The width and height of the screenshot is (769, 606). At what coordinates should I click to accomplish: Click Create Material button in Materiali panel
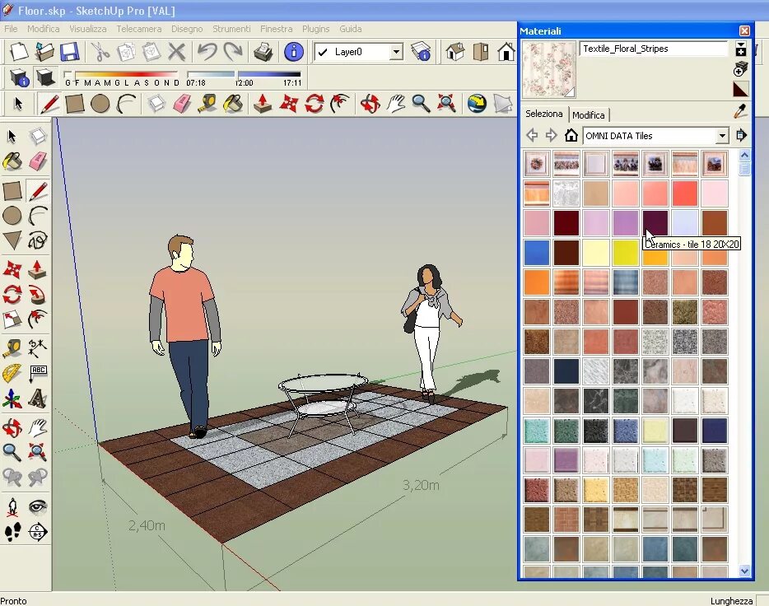[x=740, y=69]
